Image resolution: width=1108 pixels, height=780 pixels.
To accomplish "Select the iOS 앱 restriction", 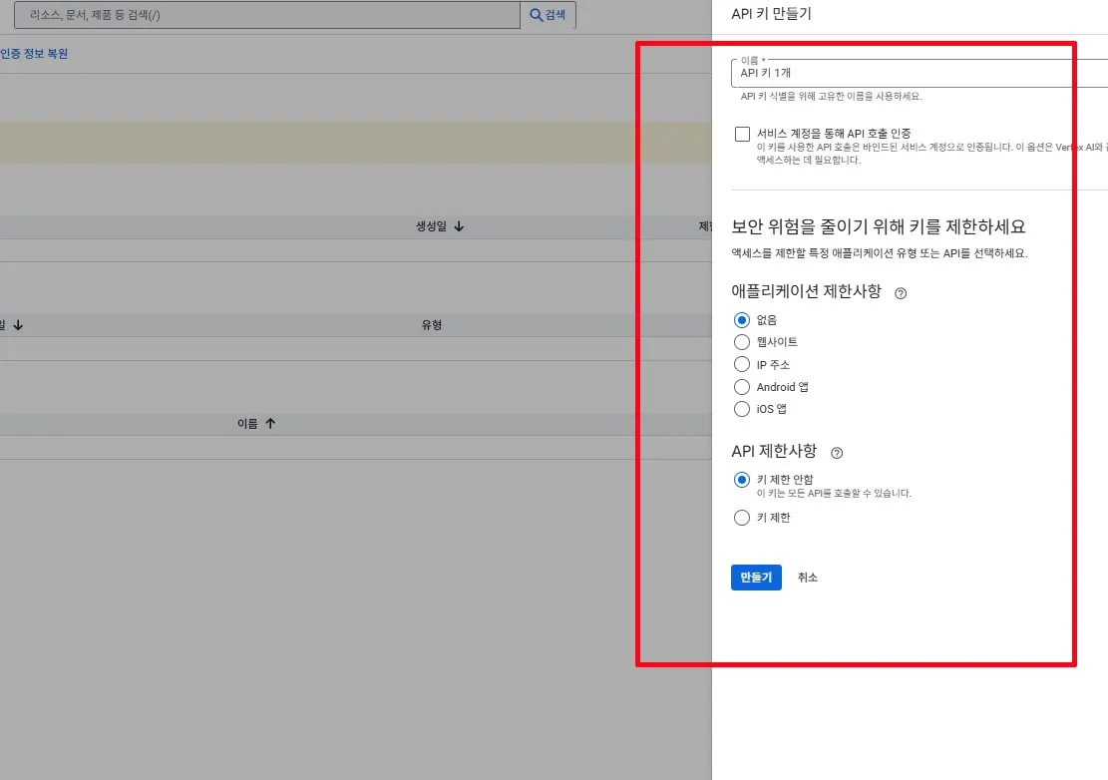I will click(741, 408).
